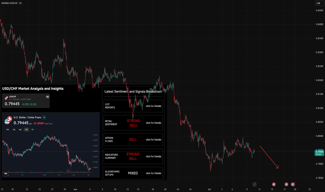Open US flag event marker above date 15
This screenshot has height=192, width=325.
(274, 184)
